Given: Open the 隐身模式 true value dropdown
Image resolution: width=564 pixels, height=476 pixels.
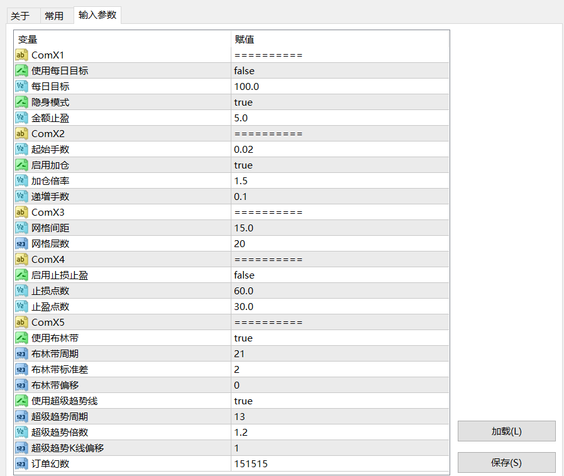Looking at the screenshot, I should tap(340, 102).
